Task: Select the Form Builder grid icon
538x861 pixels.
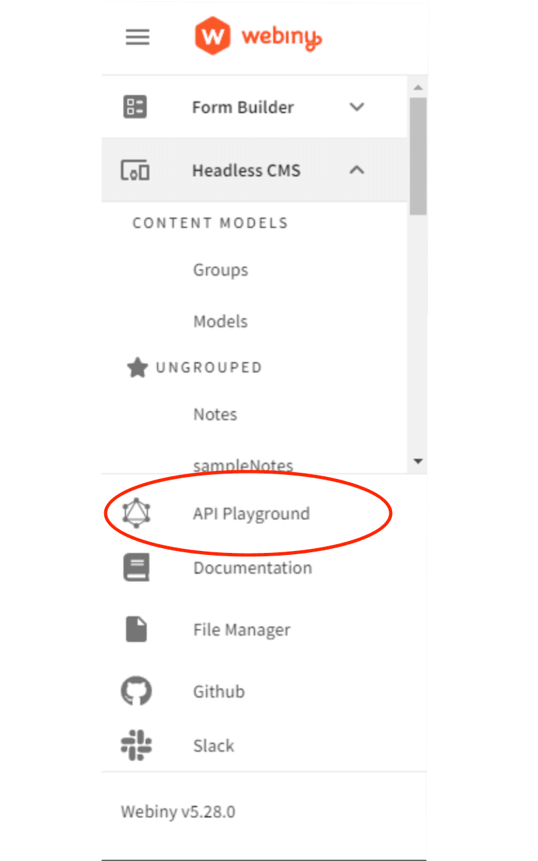Action: point(134,106)
